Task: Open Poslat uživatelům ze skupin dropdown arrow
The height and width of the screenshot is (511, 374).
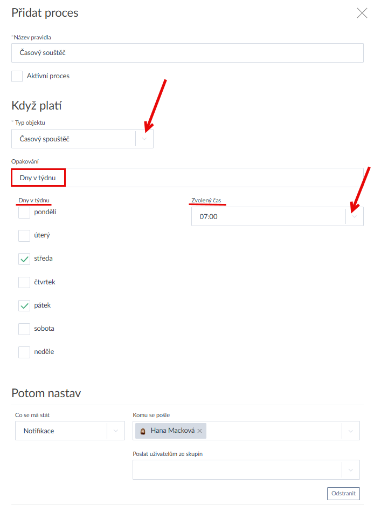Action: tap(350, 470)
